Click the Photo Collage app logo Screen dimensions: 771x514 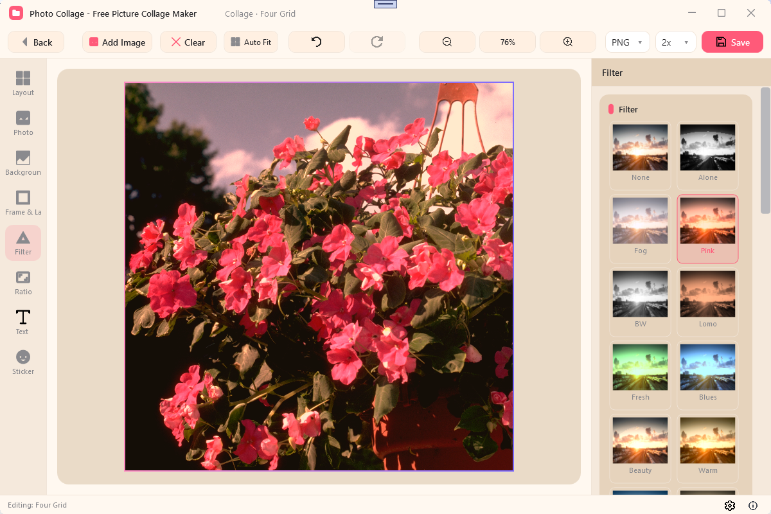[16, 13]
